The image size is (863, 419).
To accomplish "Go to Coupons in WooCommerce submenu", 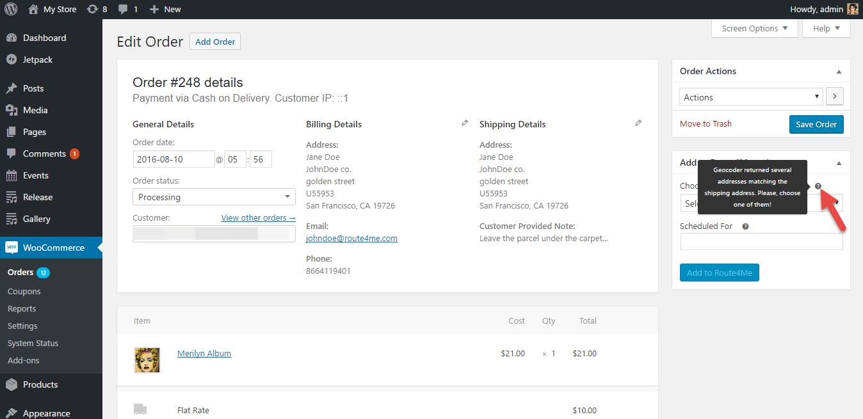I will coord(24,291).
